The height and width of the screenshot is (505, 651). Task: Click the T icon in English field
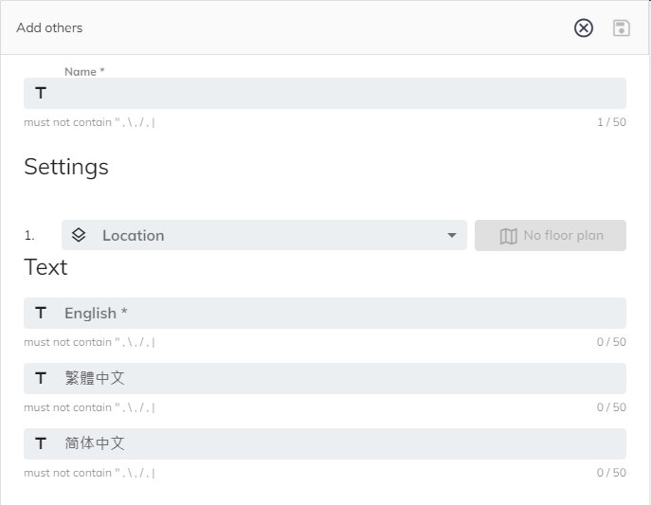41,313
